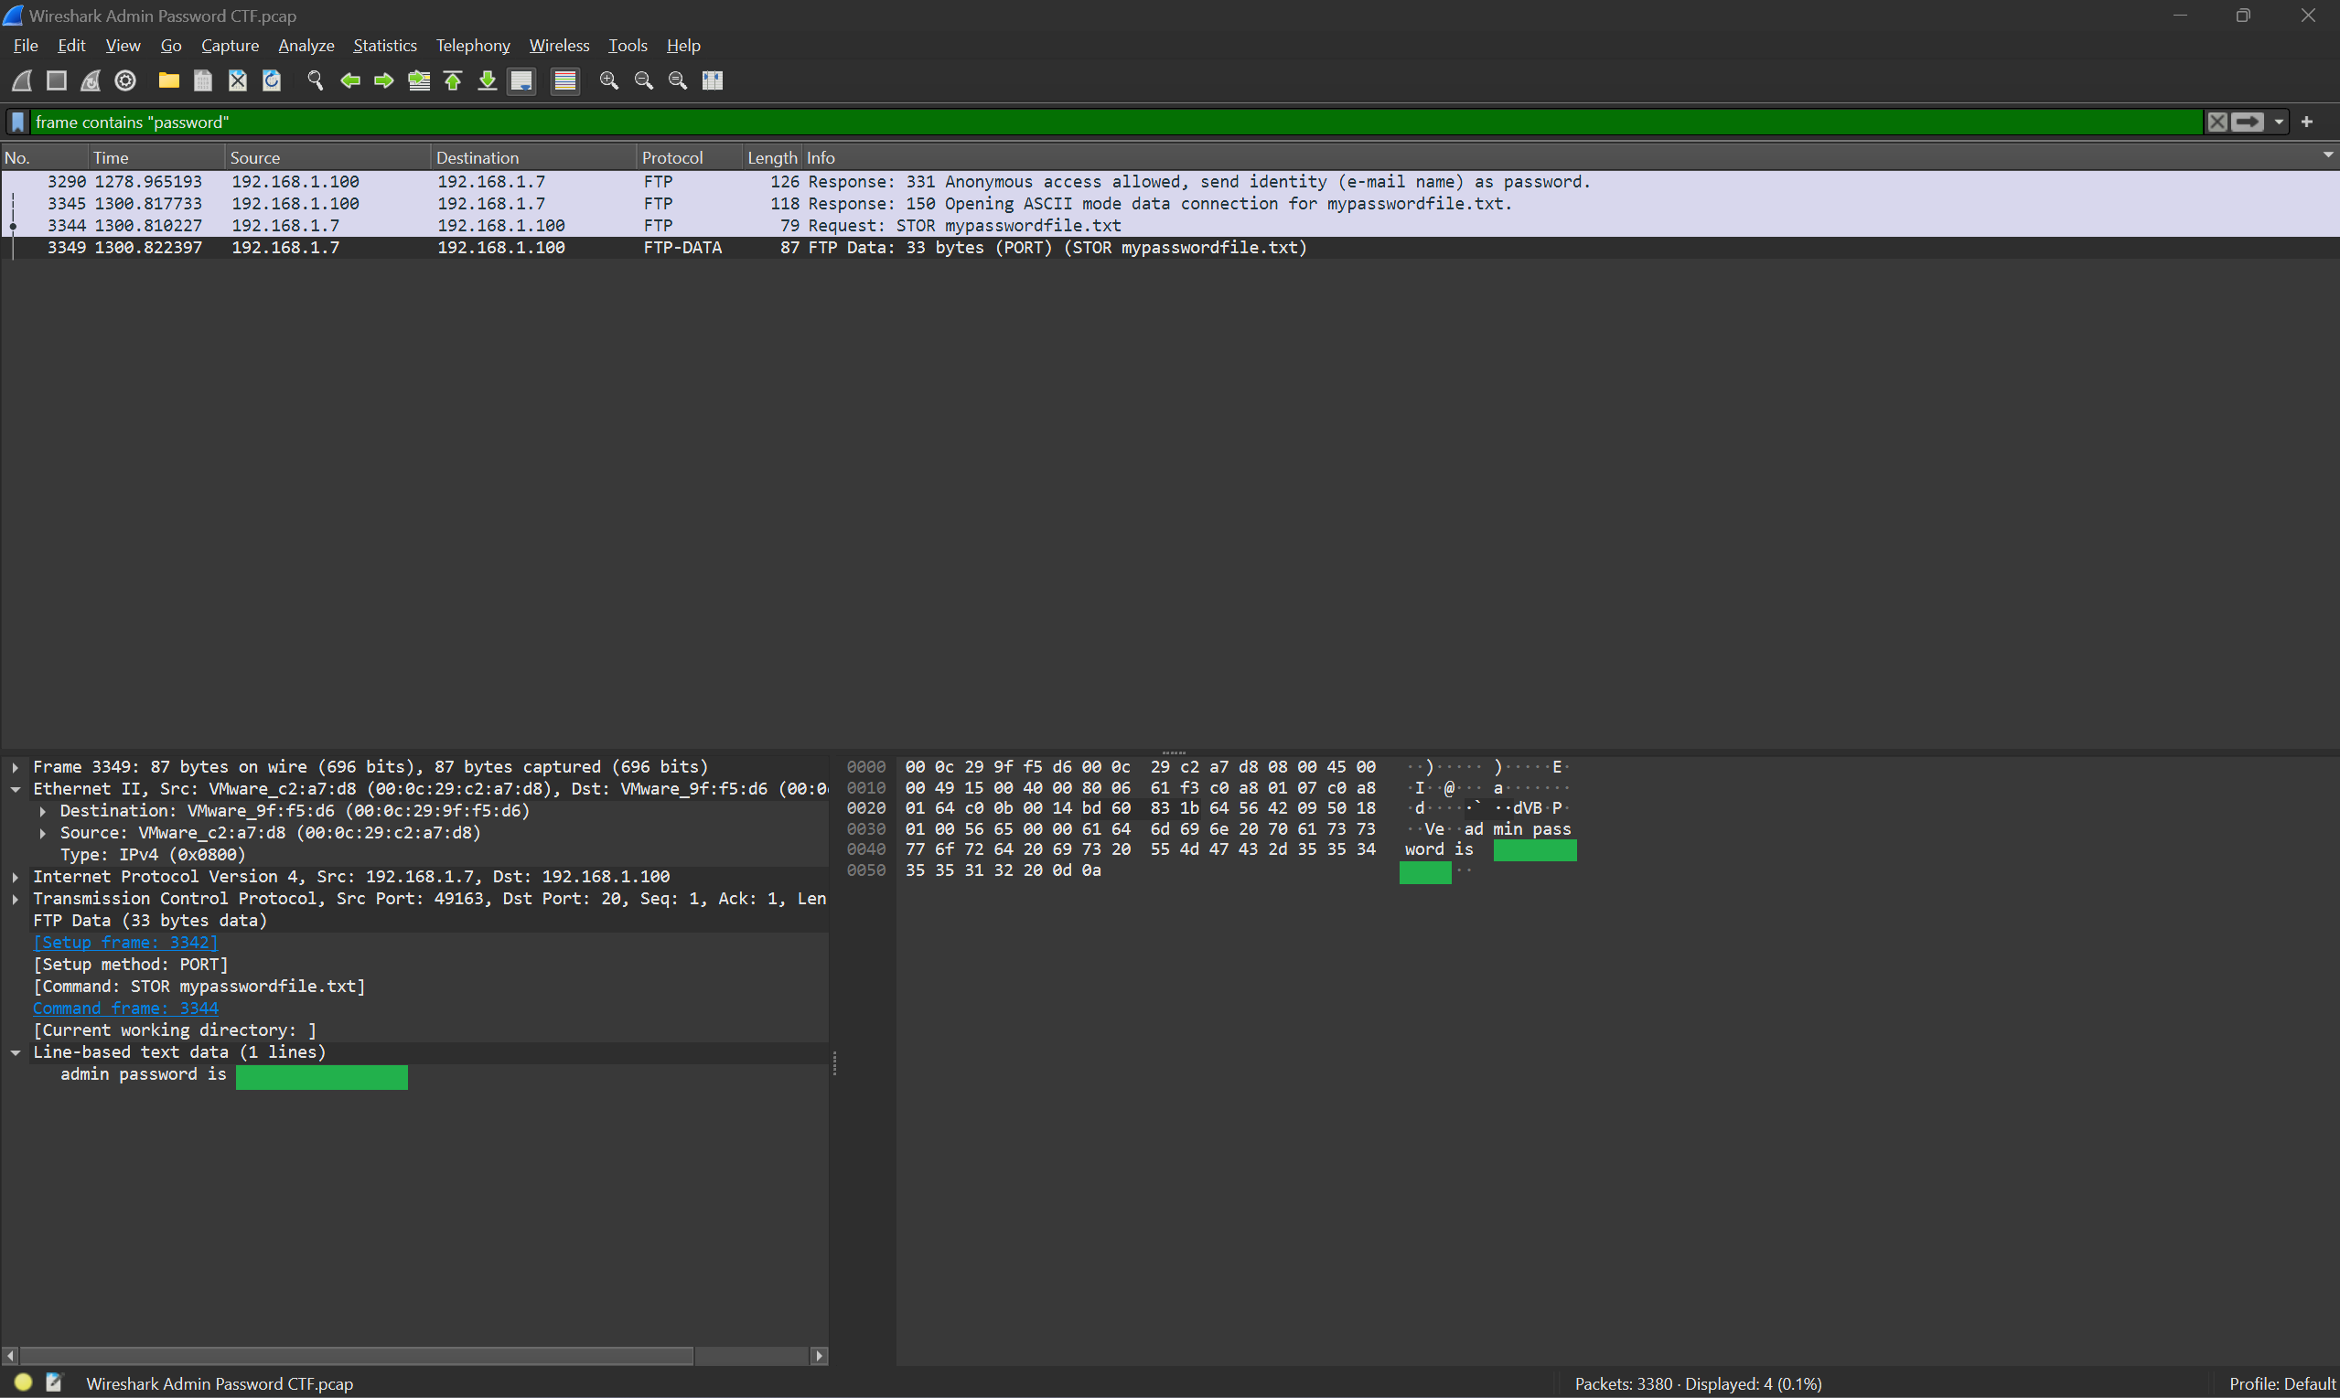Viewport: 2340px width, 1398px height.
Task: Select packet 3344 STOR request row
Action: (1169, 225)
